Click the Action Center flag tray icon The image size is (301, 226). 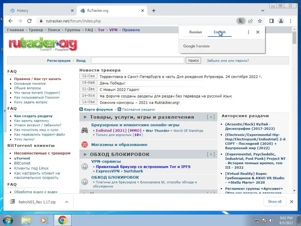264,220
